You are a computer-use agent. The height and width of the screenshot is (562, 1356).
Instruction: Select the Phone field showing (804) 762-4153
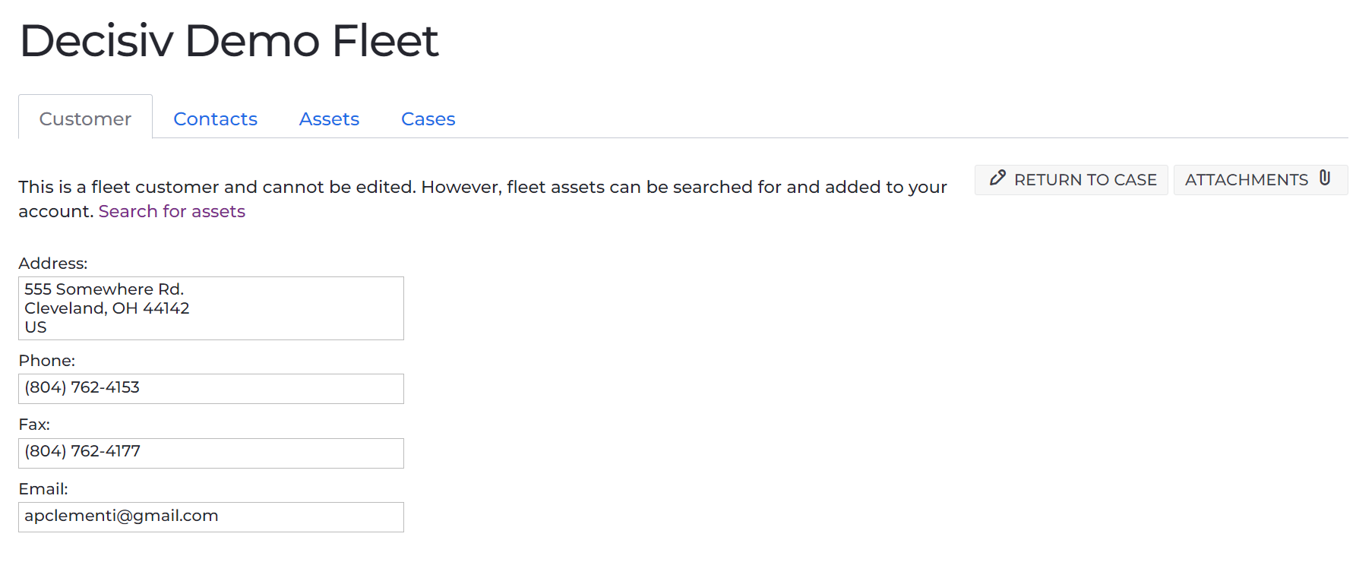[211, 389]
